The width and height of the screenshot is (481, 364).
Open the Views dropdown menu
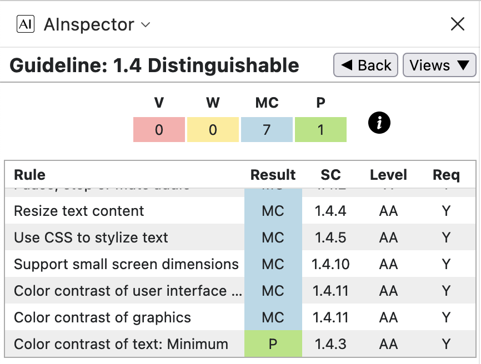[x=439, y=65]
